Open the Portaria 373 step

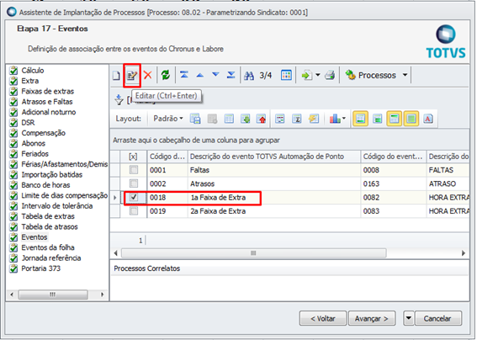(40, 268)
